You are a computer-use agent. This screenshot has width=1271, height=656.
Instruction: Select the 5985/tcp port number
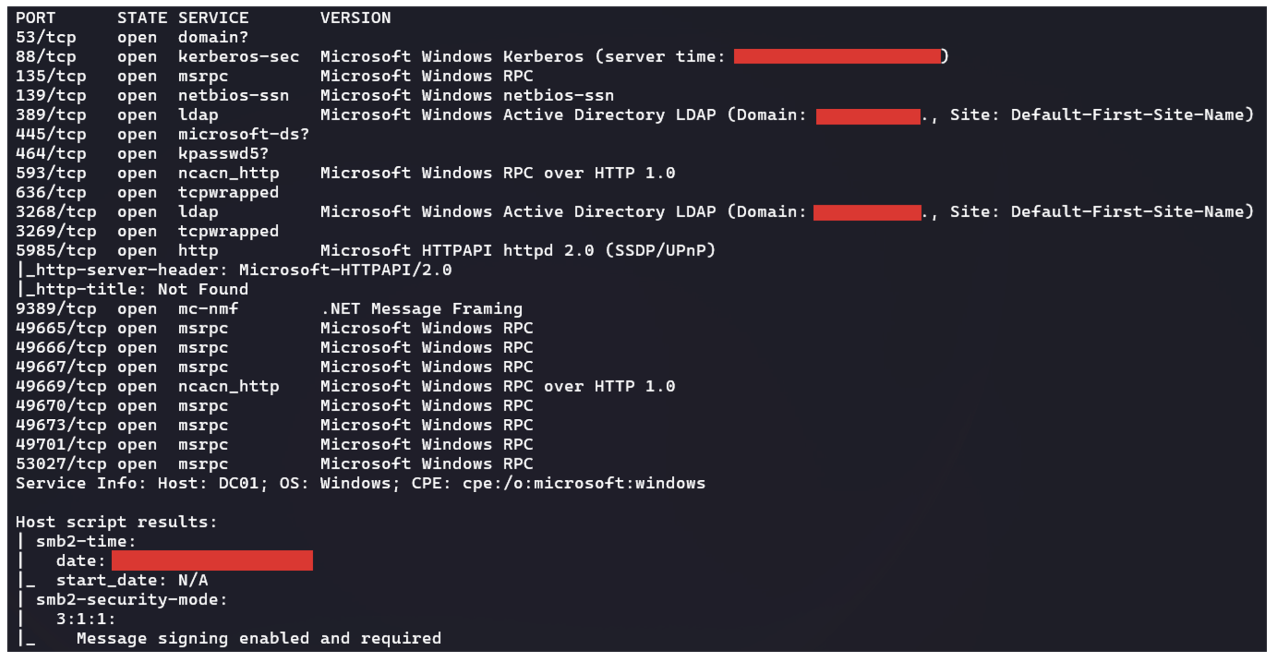tap(56, 251)
